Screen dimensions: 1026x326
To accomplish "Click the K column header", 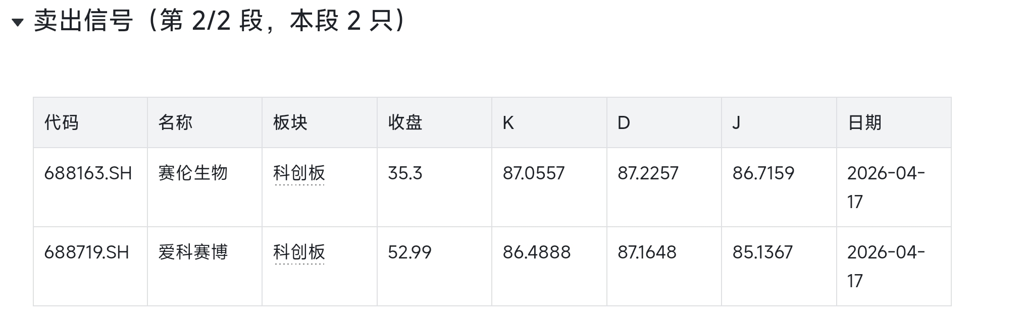I will 508,122.
